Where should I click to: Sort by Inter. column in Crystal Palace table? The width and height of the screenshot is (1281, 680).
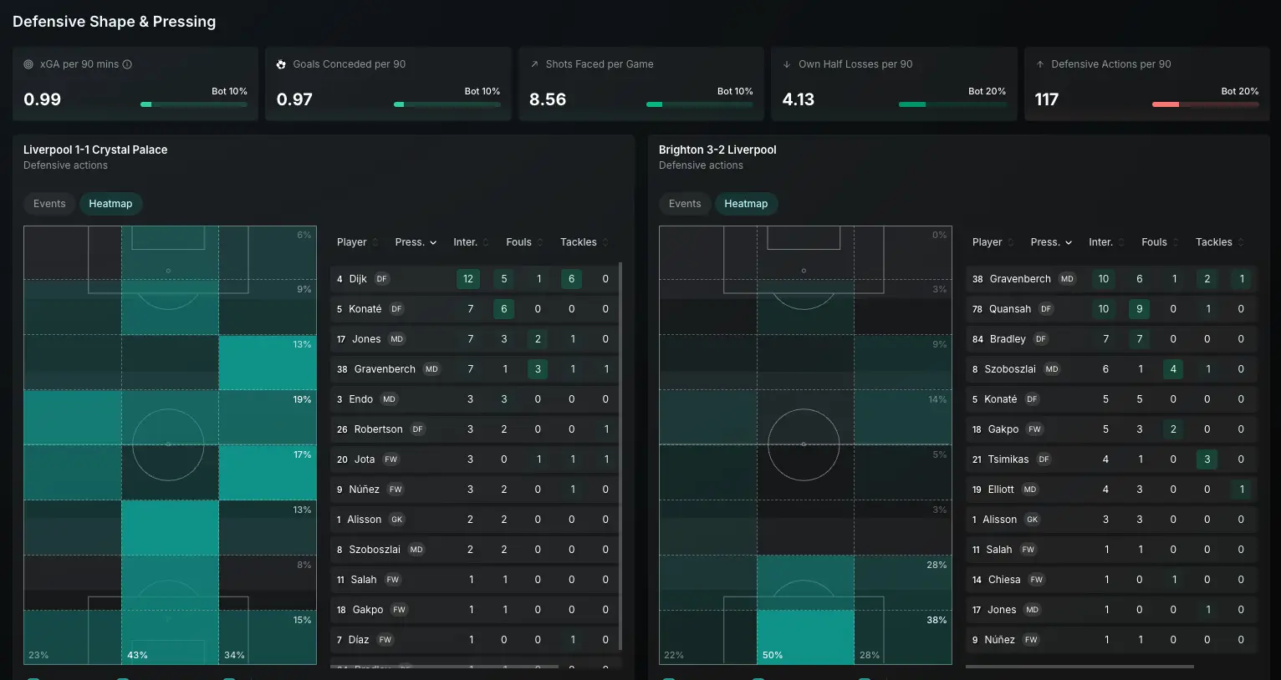pyautogui.click(x=471, y=242)
